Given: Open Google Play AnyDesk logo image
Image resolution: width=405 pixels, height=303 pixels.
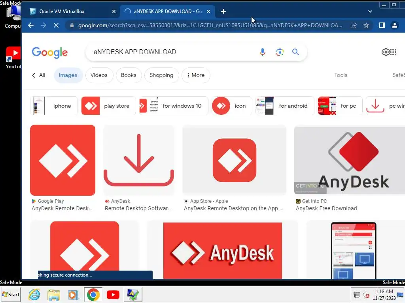Looking at the screenshot, I should (x=62, y=160).
